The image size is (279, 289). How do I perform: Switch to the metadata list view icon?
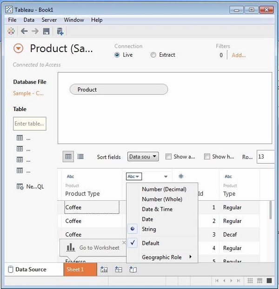click(x=80, y=157)
